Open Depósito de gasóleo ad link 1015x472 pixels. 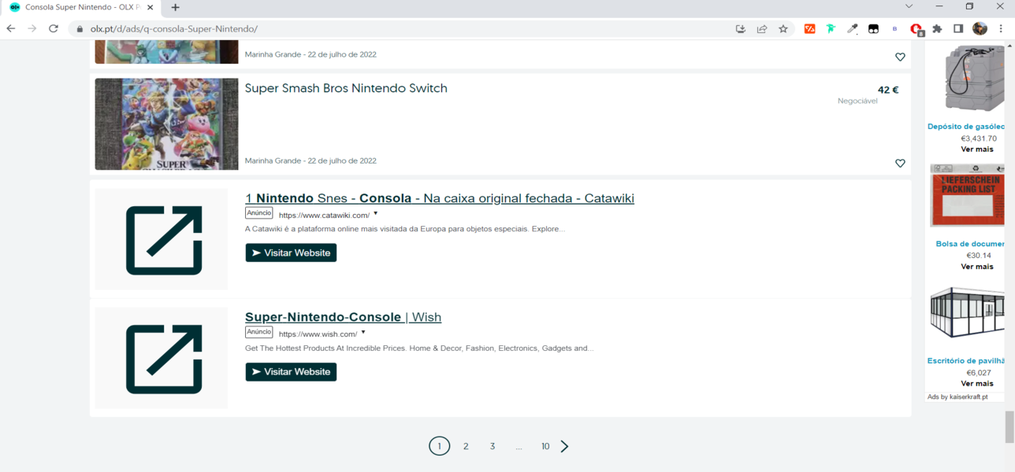tap(967, 127)
